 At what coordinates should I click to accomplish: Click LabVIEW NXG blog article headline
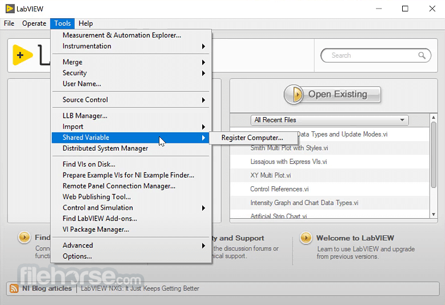pos(140,288)
